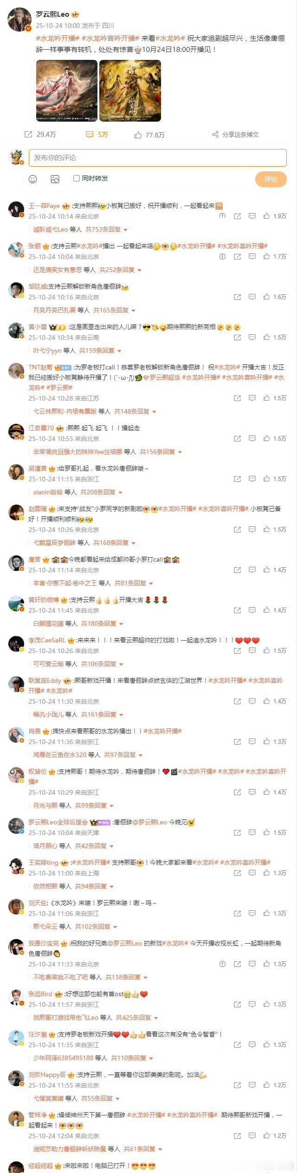
Task: Open the #水龙吟开播# hashtag in the post
Action: point(58,39)
